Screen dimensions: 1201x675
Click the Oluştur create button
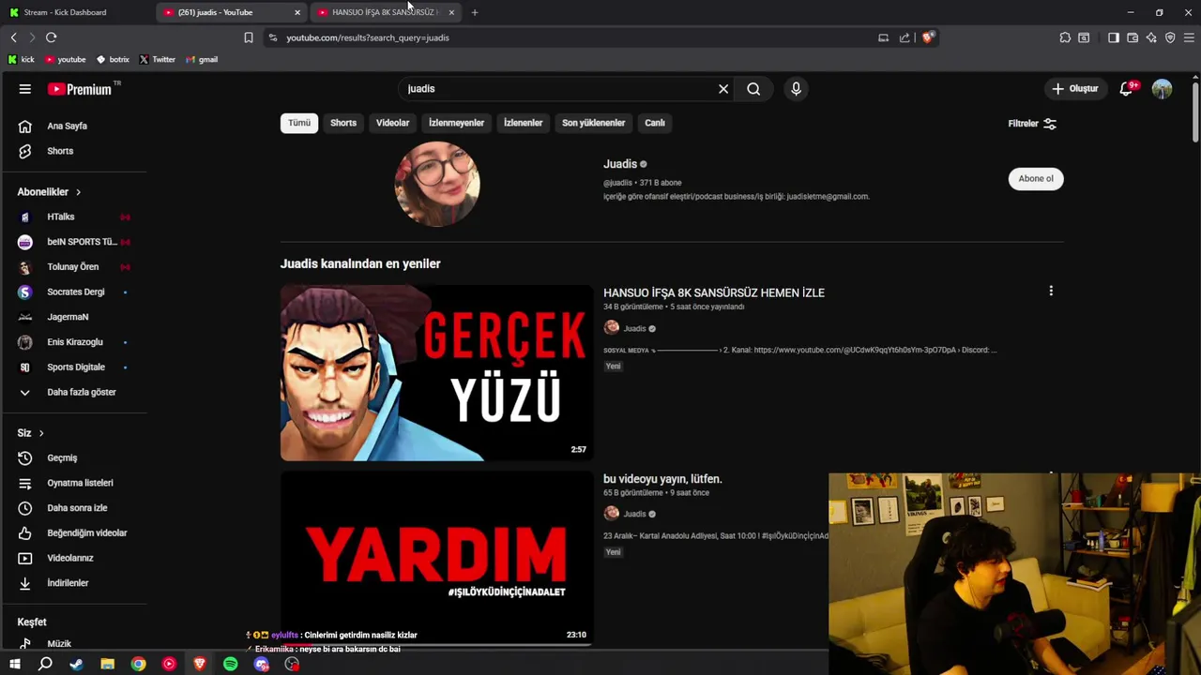(x=1074, y=89)
